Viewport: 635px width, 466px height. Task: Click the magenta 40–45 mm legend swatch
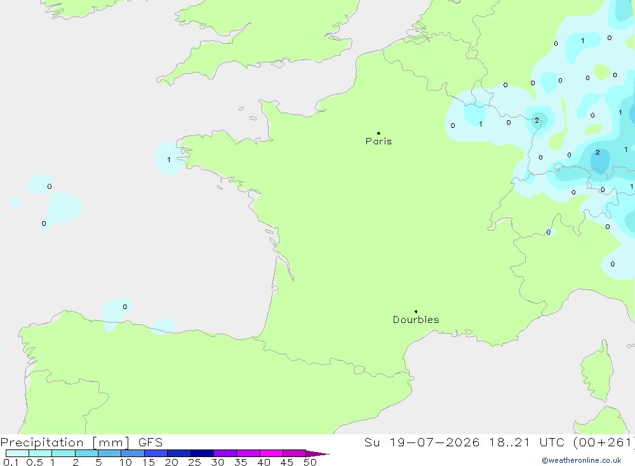pyautogui.click(x=271, y=453)
